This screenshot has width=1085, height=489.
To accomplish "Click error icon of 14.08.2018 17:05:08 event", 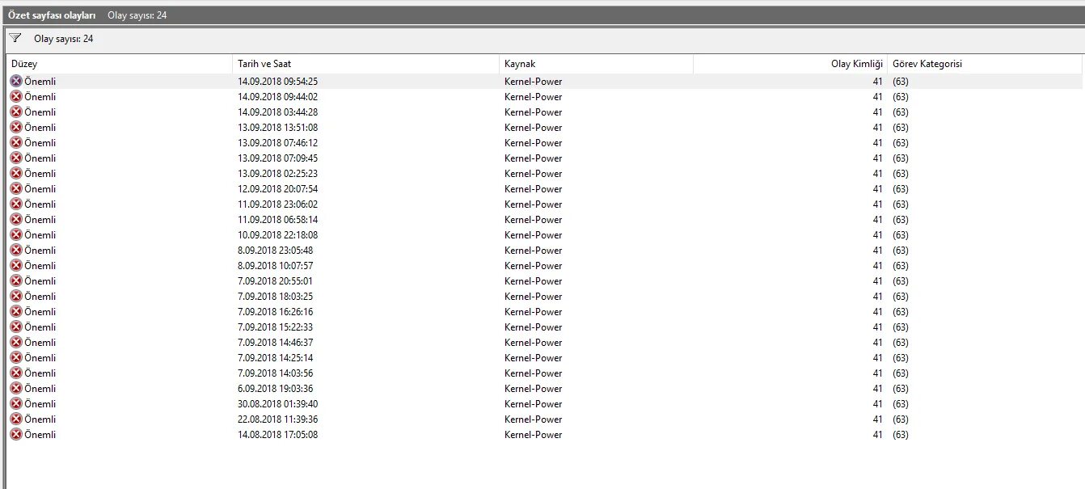I will point(16,434).
